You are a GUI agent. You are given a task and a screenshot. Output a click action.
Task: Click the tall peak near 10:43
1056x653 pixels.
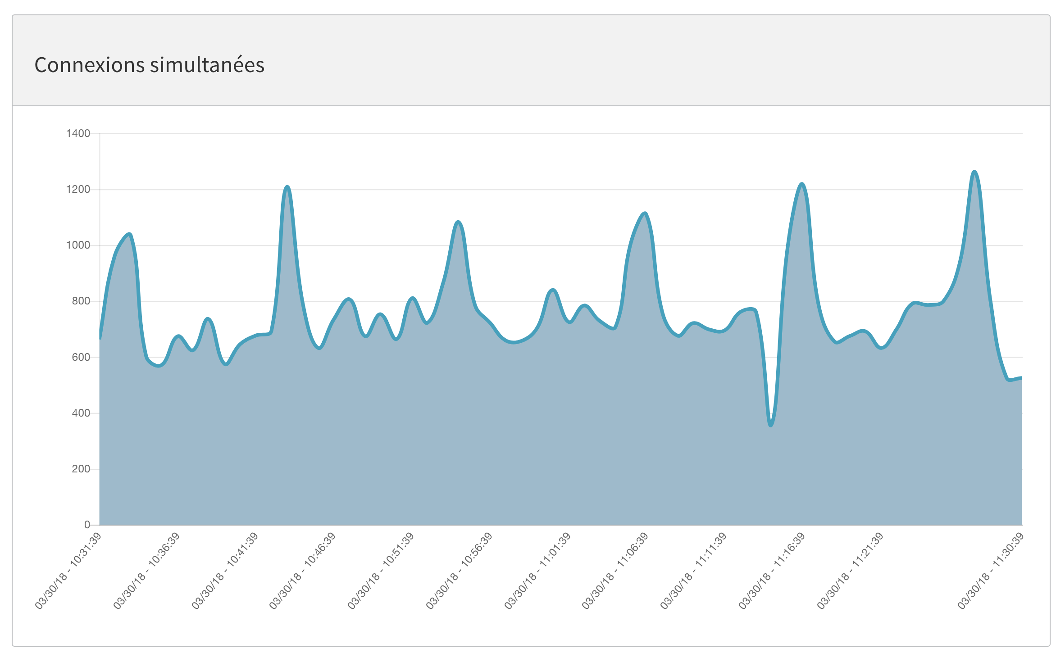pyautogui.click(x=287, y=187)
